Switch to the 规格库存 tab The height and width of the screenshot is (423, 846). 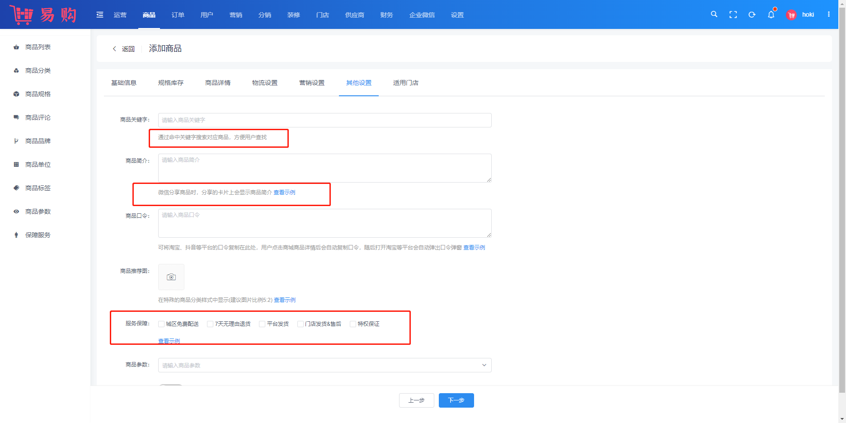click(171, 83)
